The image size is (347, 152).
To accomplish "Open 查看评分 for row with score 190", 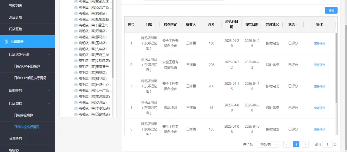I will pos(319,43).
